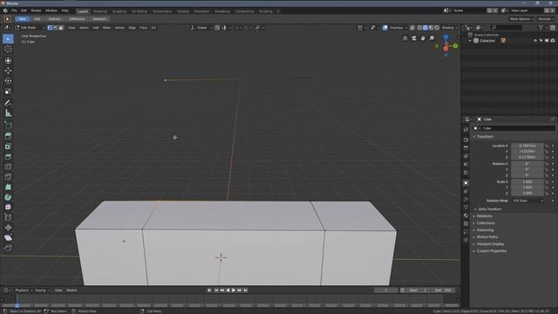Open the Rotation Mode dropdown
This screenshot has width=558, height=314.
tap(528, 201)
